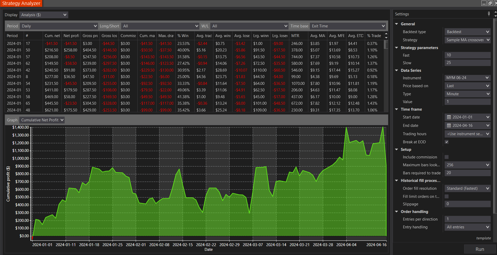Click the Fast parameter input field
The height and width of the screenshot is (255, 497).
[x=467, y=55]
